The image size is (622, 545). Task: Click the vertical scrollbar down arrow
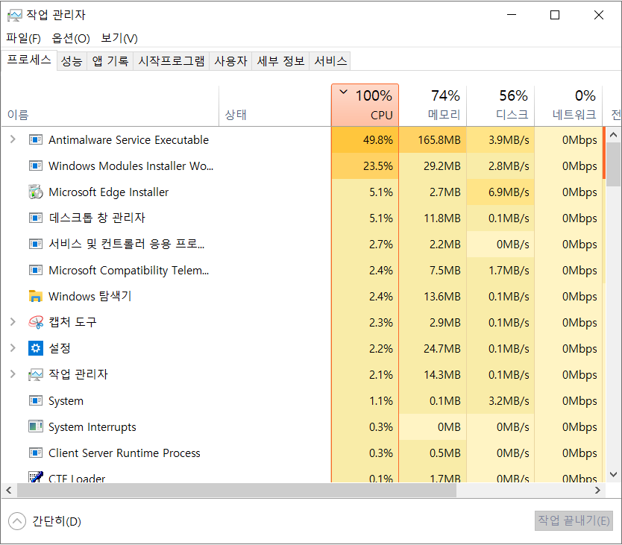pos(613,474)
